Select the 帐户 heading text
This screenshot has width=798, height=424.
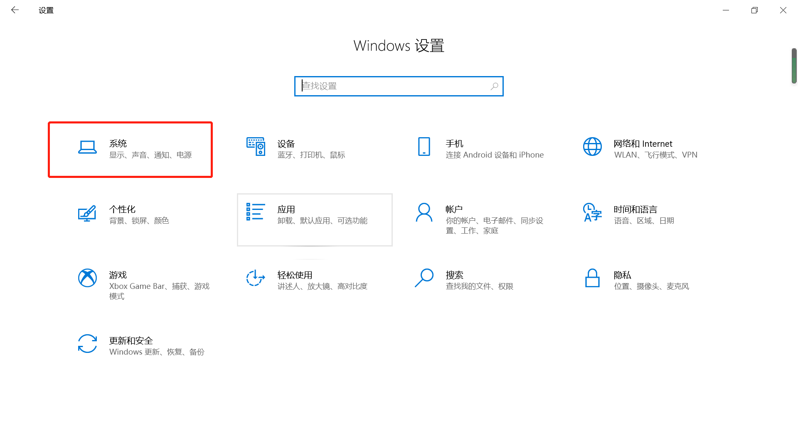(454, 209)
